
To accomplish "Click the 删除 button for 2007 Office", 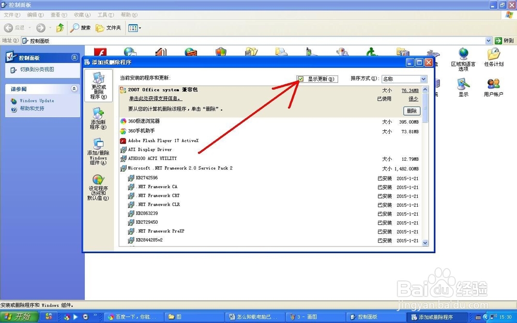I will pyautogui.click(x=412, y=111).
